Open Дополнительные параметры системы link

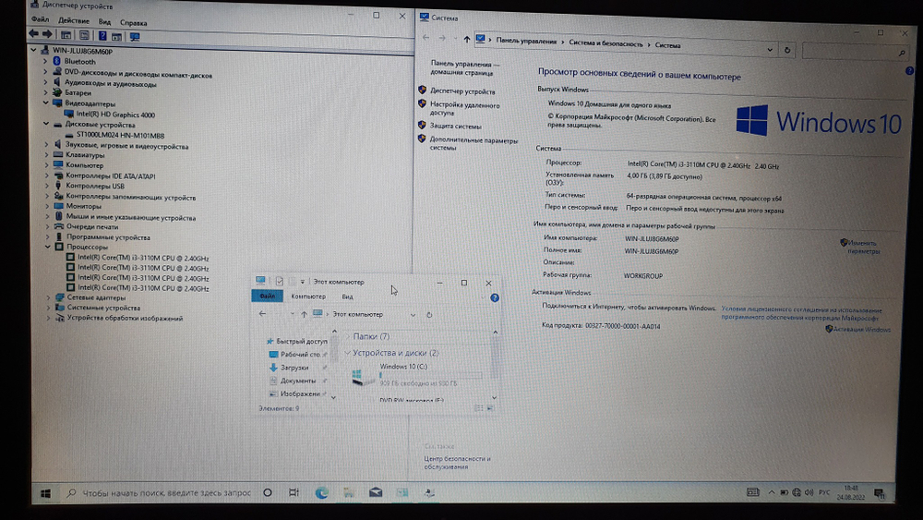tap(473, 144)
